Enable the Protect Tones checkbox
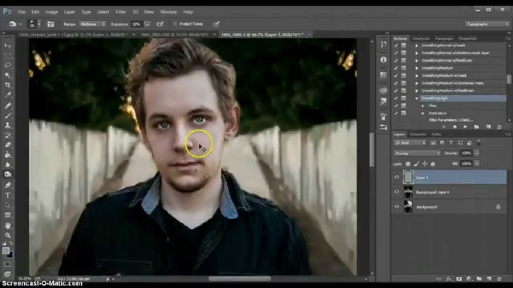This screenshot has width=513, height=288. click(x=175, y=24)
